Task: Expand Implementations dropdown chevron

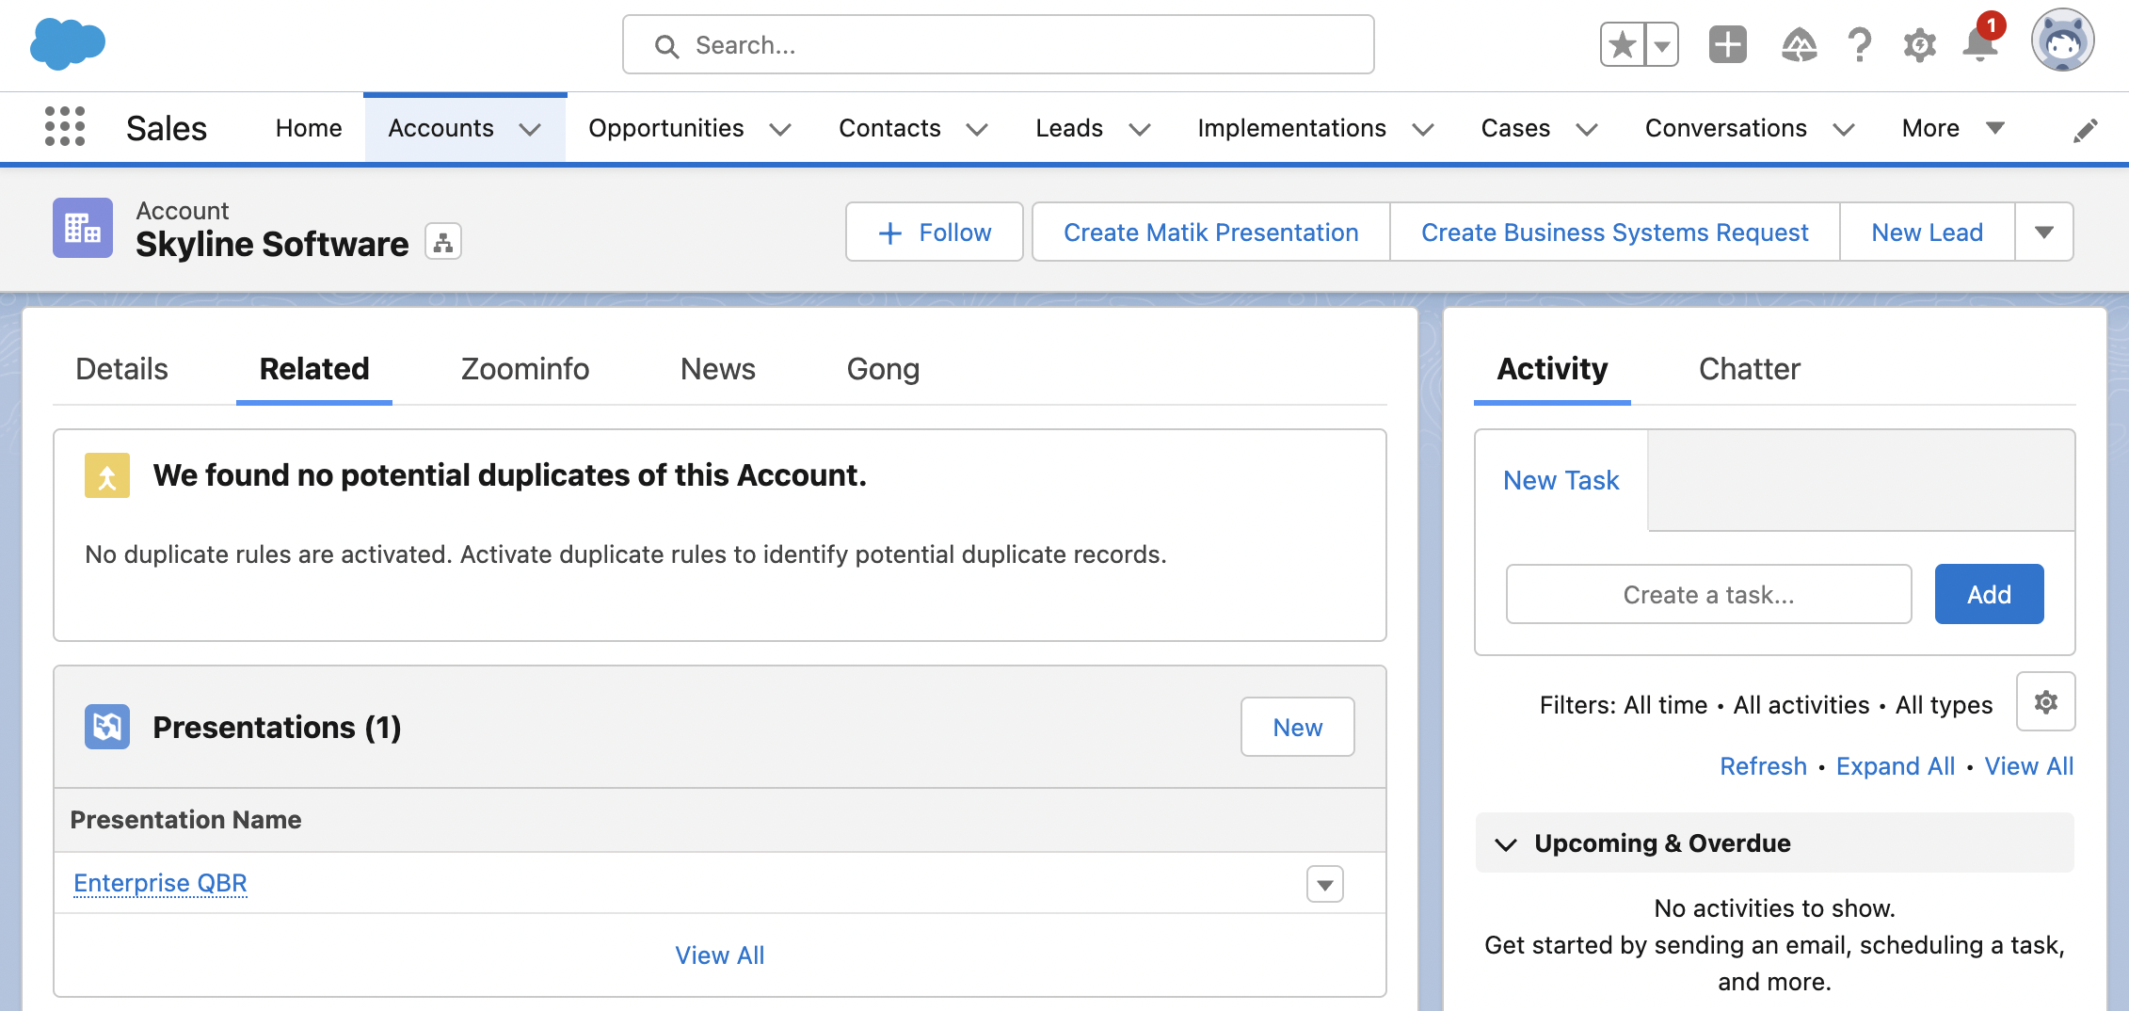Action: pos(1422,130)
